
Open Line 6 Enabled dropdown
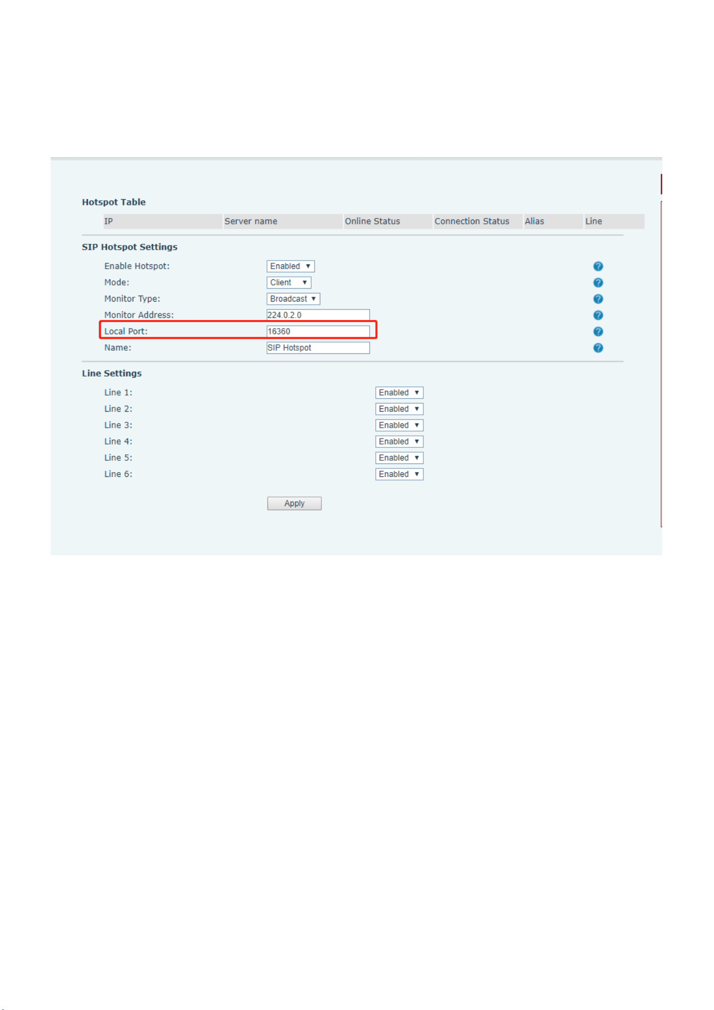coord(399,474)
